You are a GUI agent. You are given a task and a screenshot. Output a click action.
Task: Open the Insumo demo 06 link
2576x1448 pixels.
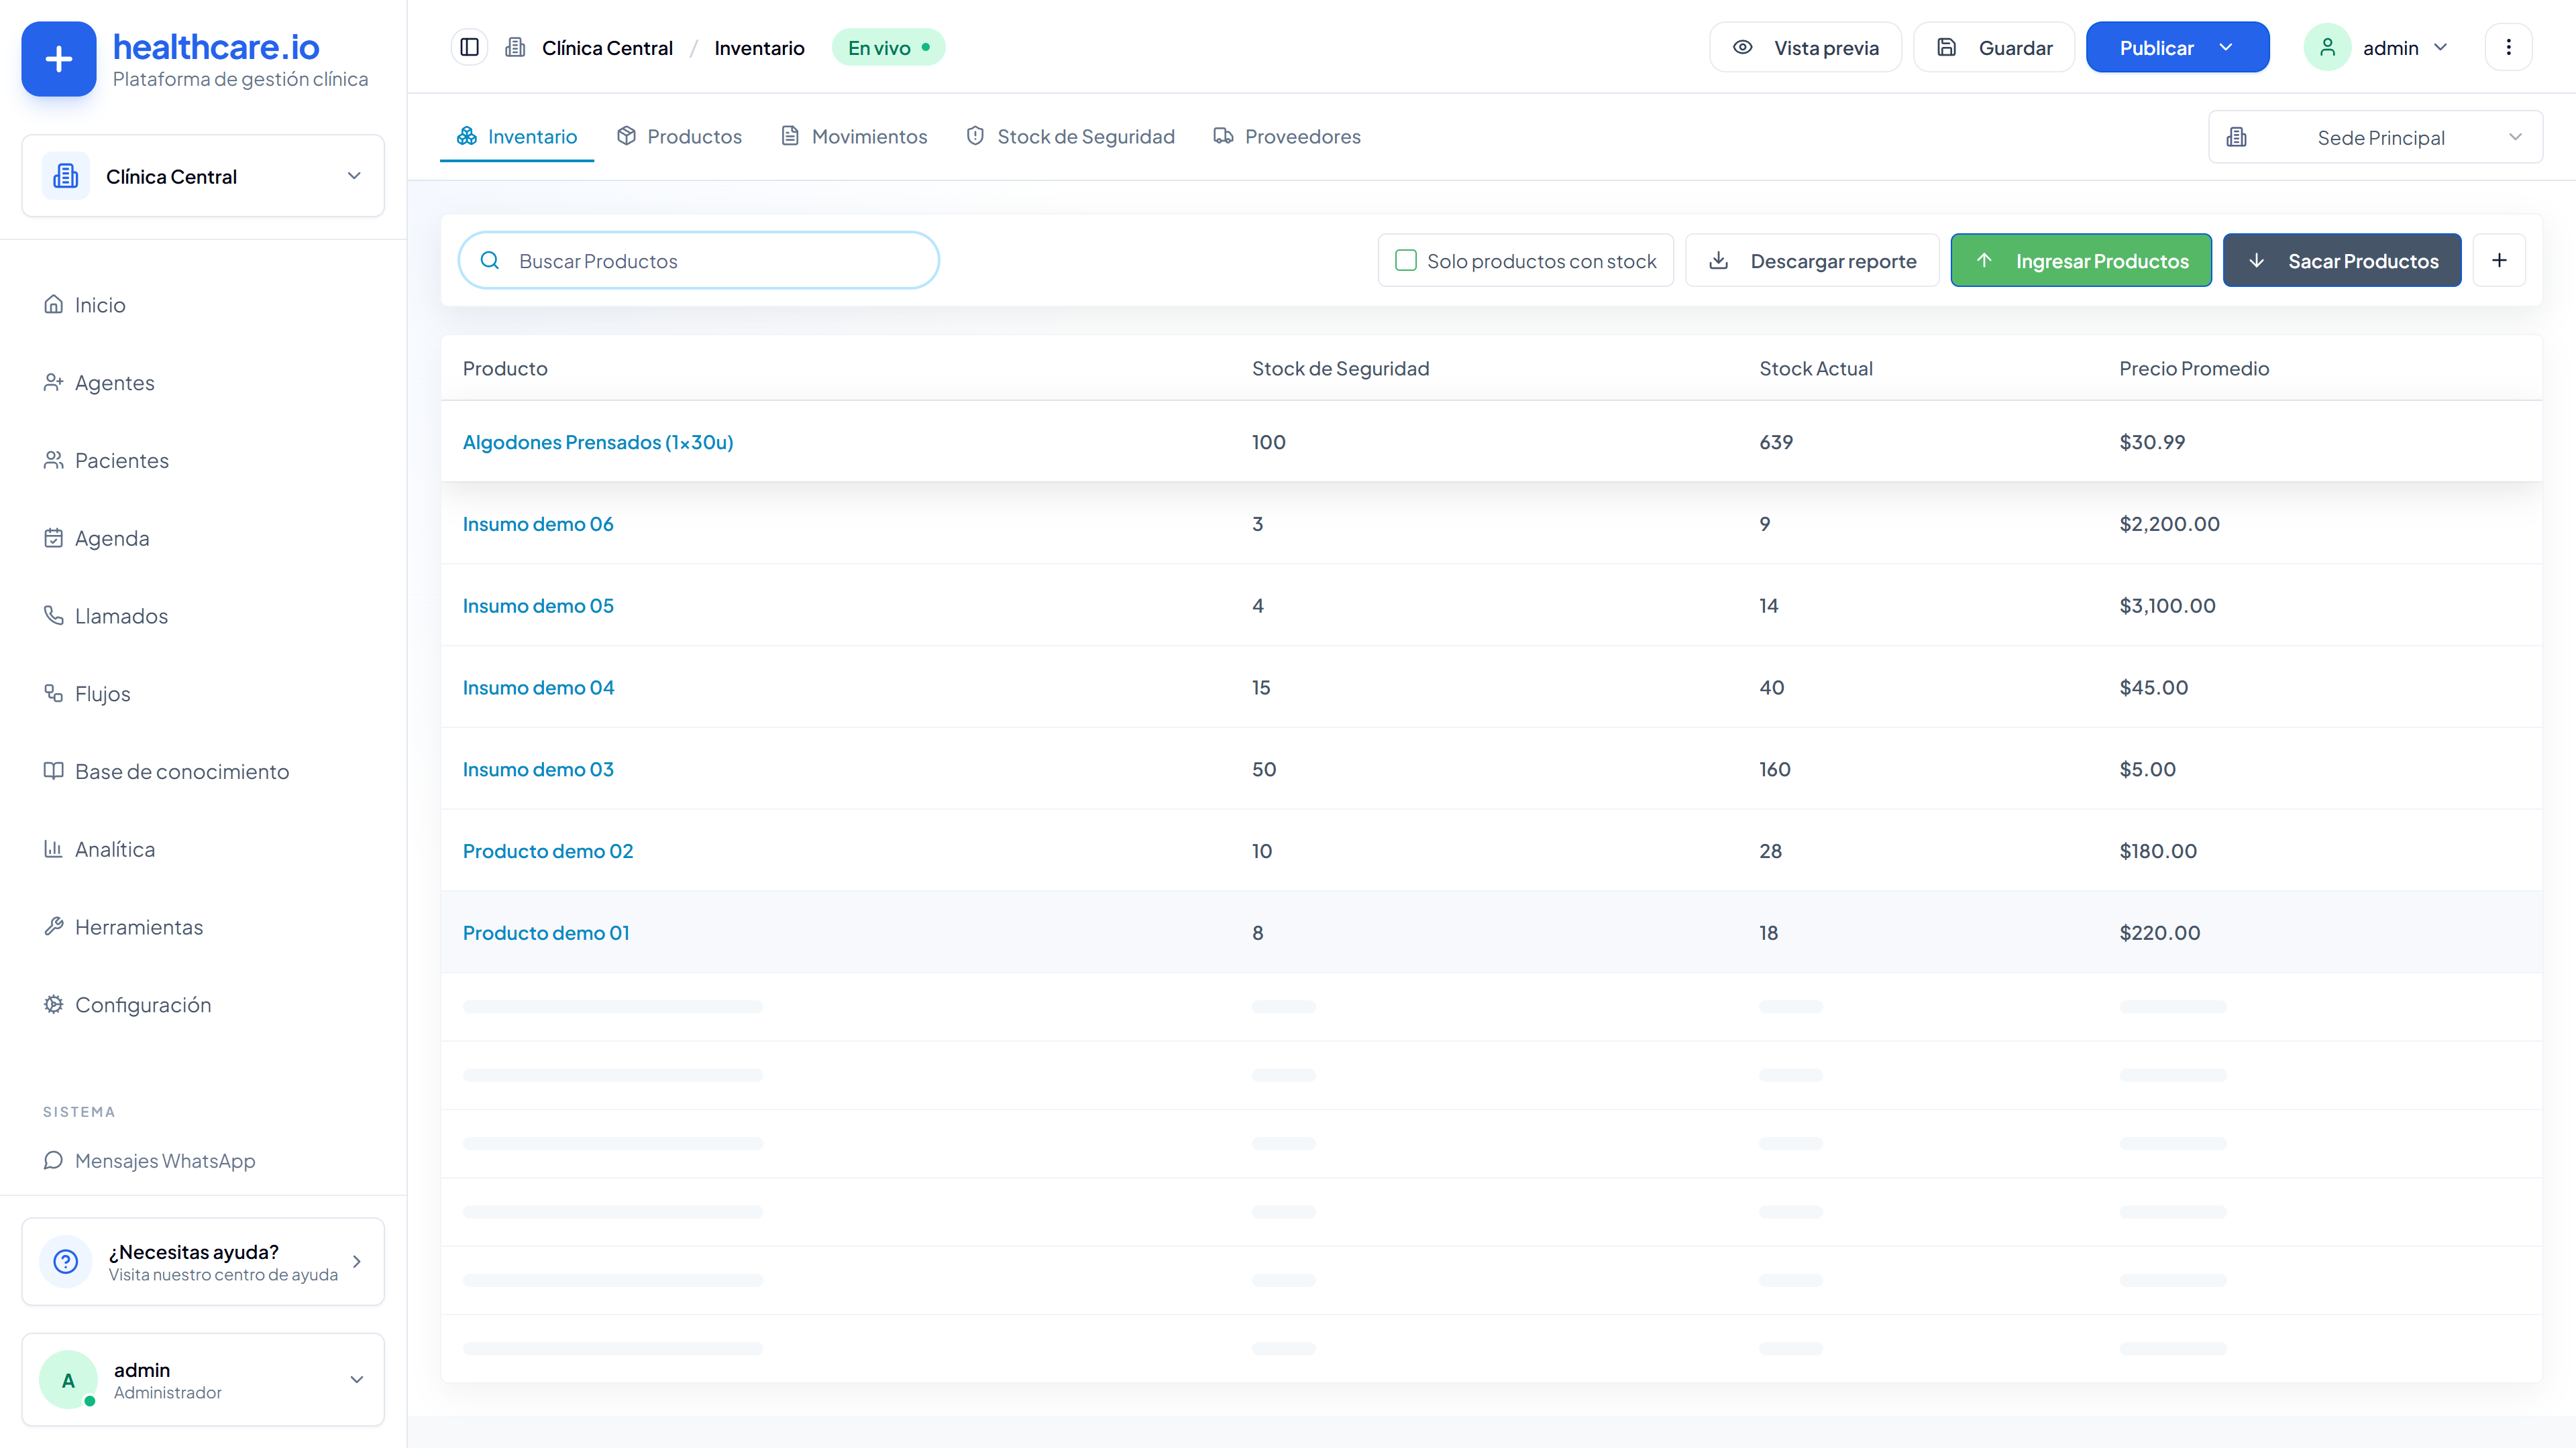coord(538,524)
